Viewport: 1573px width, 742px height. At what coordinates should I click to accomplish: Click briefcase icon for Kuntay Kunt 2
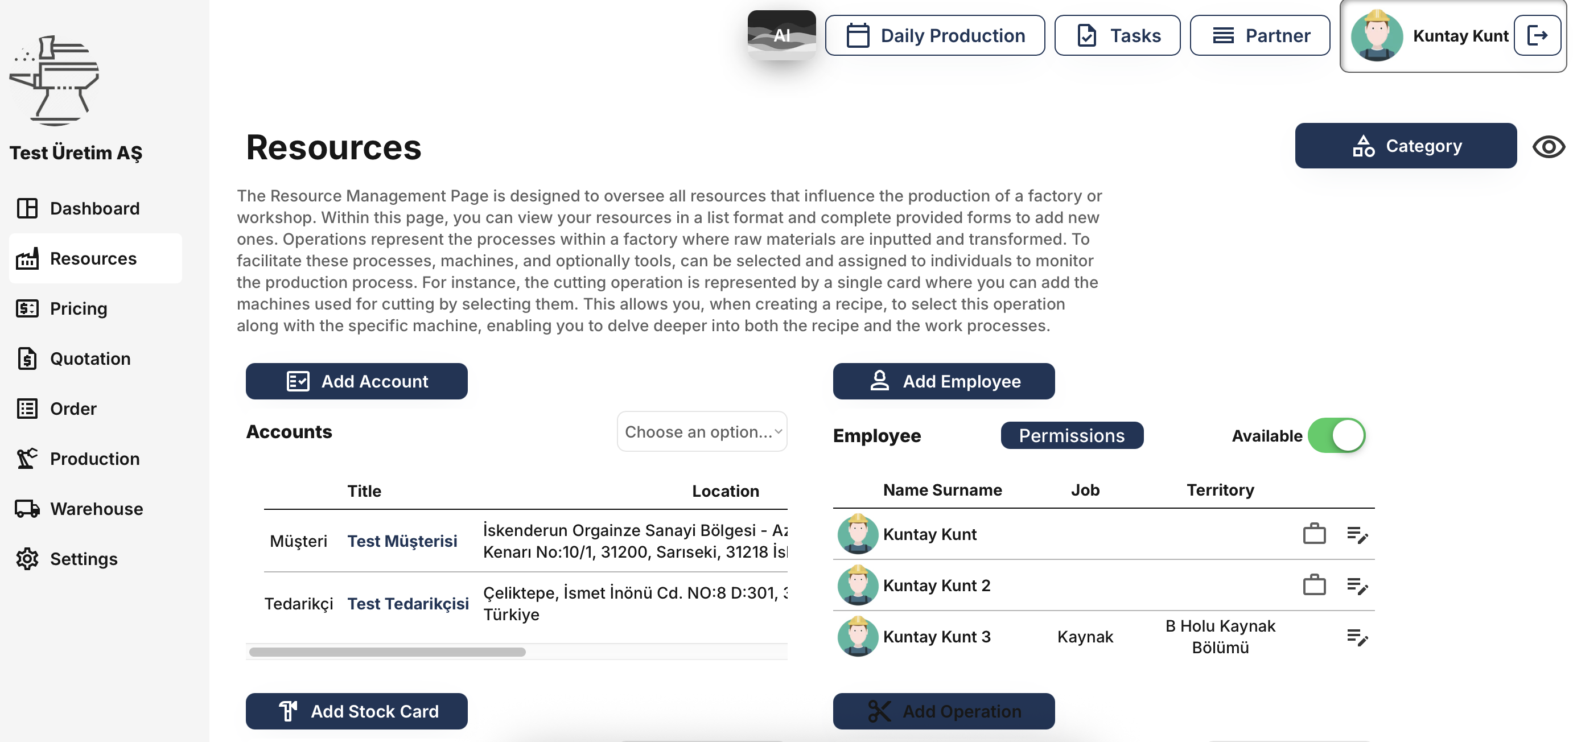click(x=1313, y=586)
